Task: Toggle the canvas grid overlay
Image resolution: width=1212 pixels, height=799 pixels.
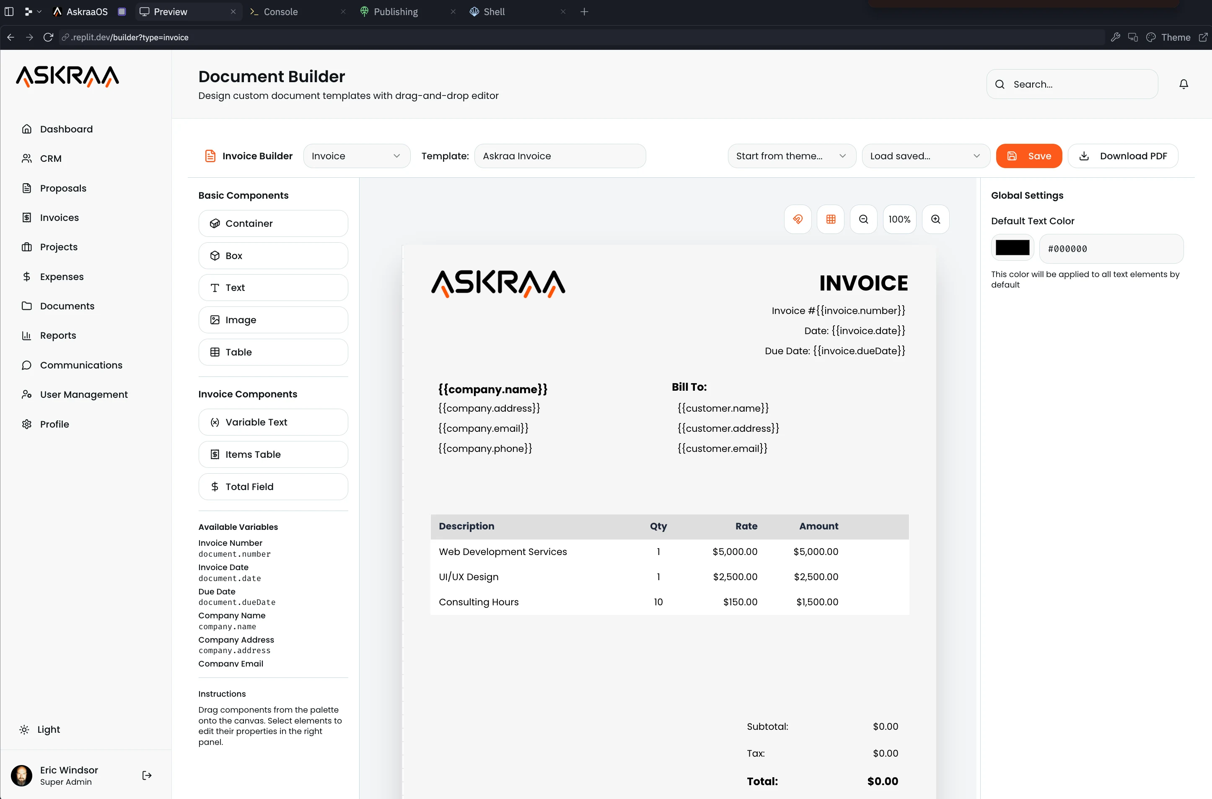Action: [x=830, y=219]
